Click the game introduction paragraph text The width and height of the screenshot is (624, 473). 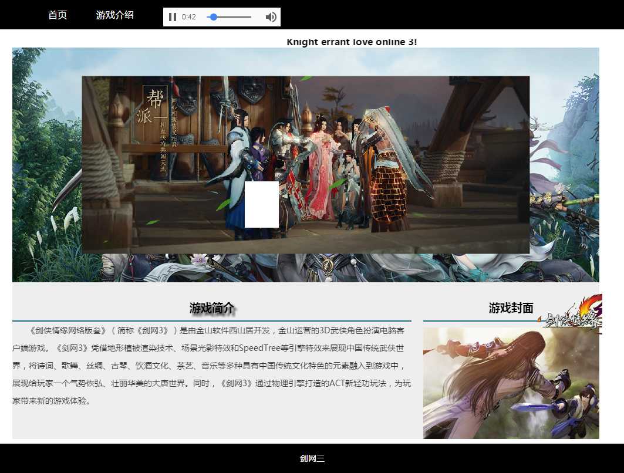pyautogui.click(x=211, y=365)
